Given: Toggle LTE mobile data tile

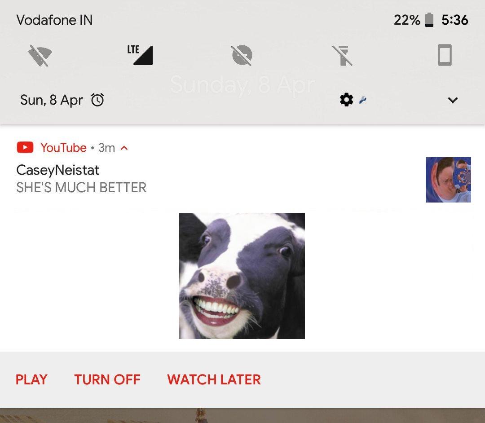Looking at the screenshot, I should [x=141, y=56].
